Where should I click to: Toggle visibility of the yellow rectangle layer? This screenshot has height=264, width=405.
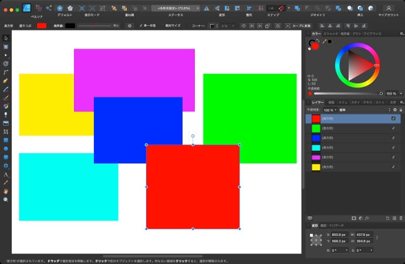(393, 167)
